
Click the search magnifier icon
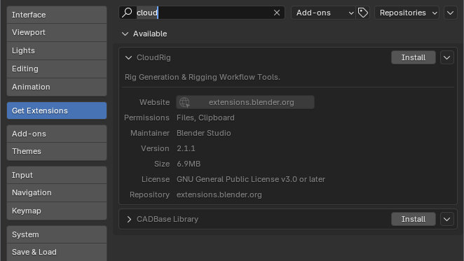127,13
